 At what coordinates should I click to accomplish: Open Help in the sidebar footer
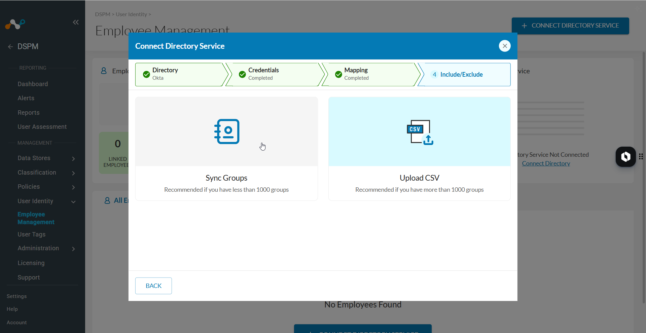pos(12,309)
